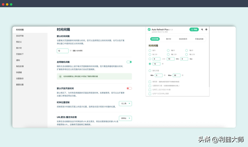Screen dimensions: 248x147
Task: Open the 时钟位置控制 dropdown showing 右上角
Action: (125, 103)
